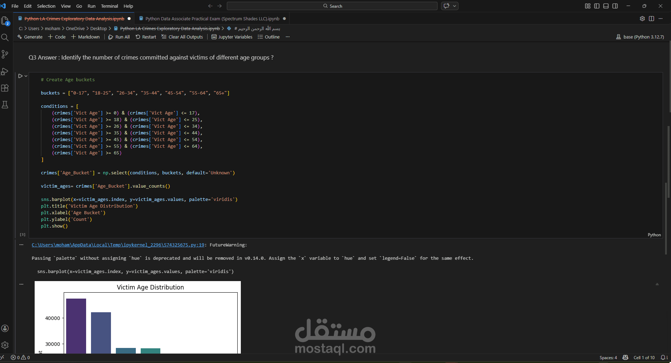The height and width of the screenshot is (363, 671).
Task: Open the Accounts menu icon
Action: click(5, 328)
